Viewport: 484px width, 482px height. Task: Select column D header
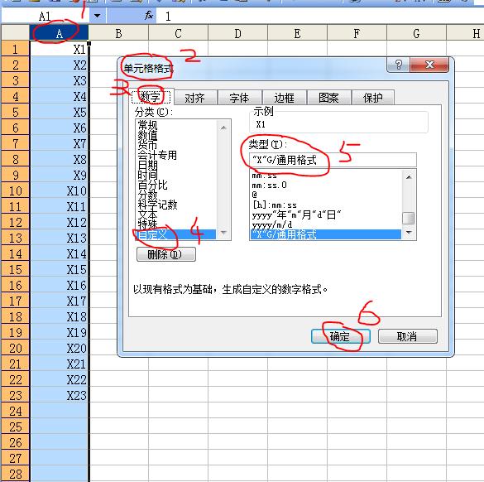pyautogui.click(x=237, y=33)
